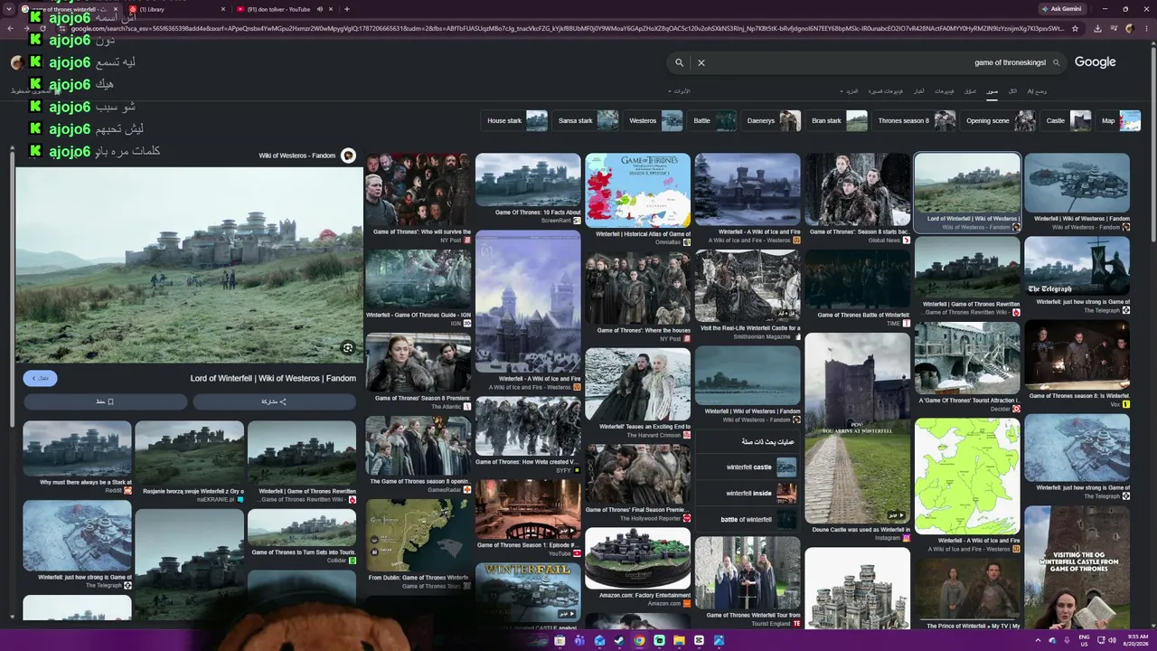This screenshot has width=1157, height=651.
Task: Open the "Game of Thrones to Turn Sets into Tourist" Collider result
Action: pos(302,537)
